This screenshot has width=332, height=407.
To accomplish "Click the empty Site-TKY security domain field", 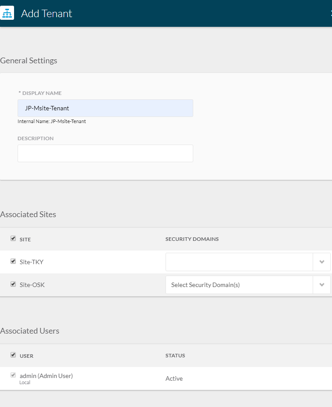I will pos(239,262).
